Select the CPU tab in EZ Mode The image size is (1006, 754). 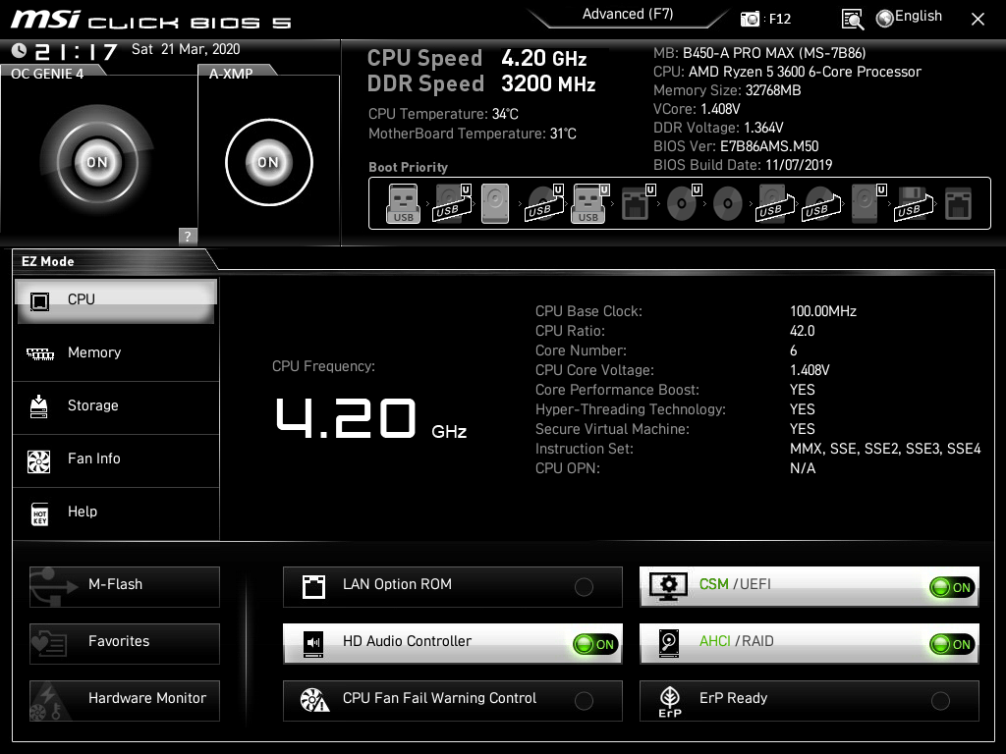[x=116, y=300]
